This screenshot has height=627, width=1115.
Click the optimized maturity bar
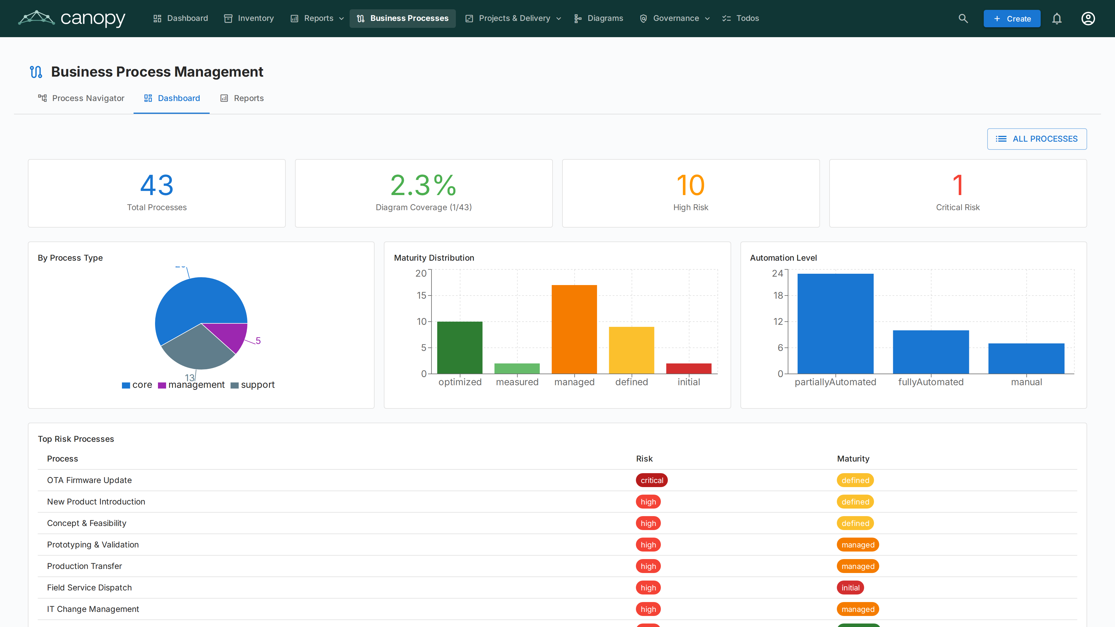pos(460,347)
